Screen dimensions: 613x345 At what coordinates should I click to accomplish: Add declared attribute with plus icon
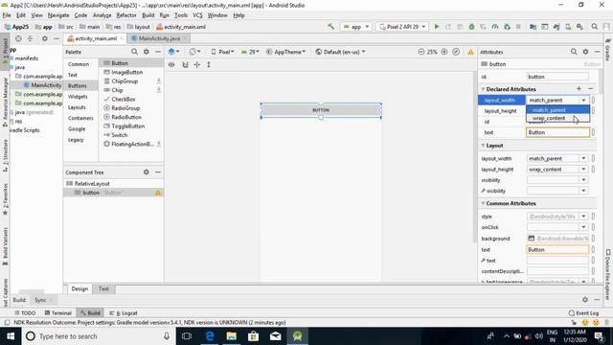pos(579,89)
